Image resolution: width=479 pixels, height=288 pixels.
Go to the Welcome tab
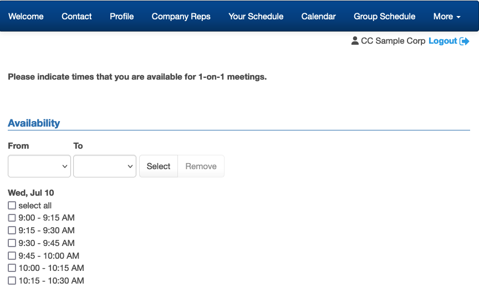coord(26,17)
